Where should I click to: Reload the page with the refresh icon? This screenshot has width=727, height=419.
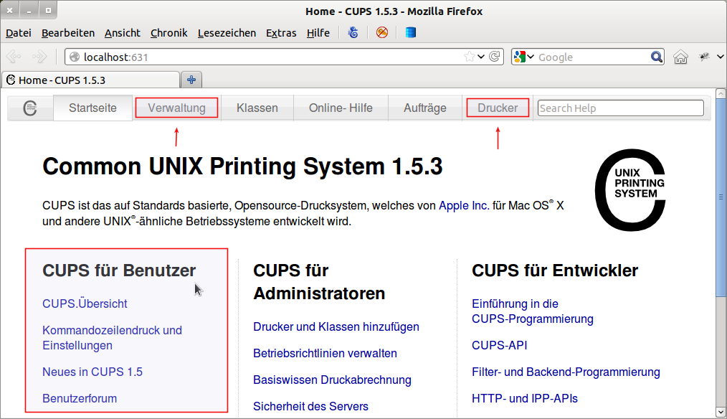[x=494, y=57]
